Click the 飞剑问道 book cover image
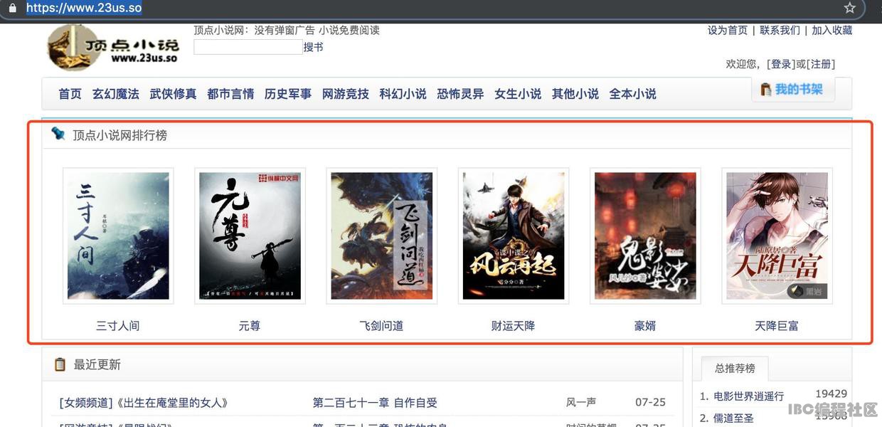The image size is (882, 427). (381, 236)
